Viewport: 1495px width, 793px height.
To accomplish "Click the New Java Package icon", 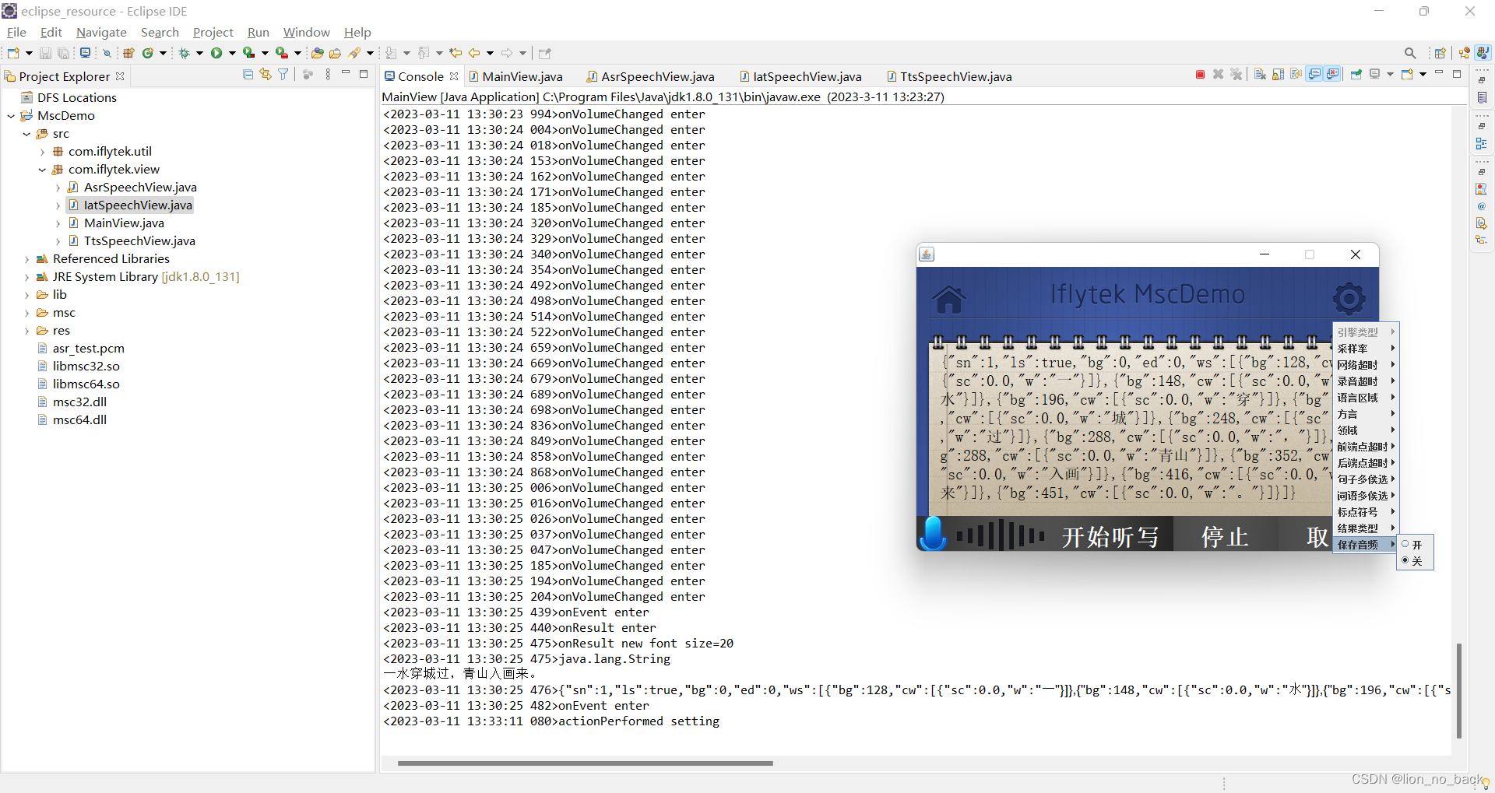I will point(128,54).
